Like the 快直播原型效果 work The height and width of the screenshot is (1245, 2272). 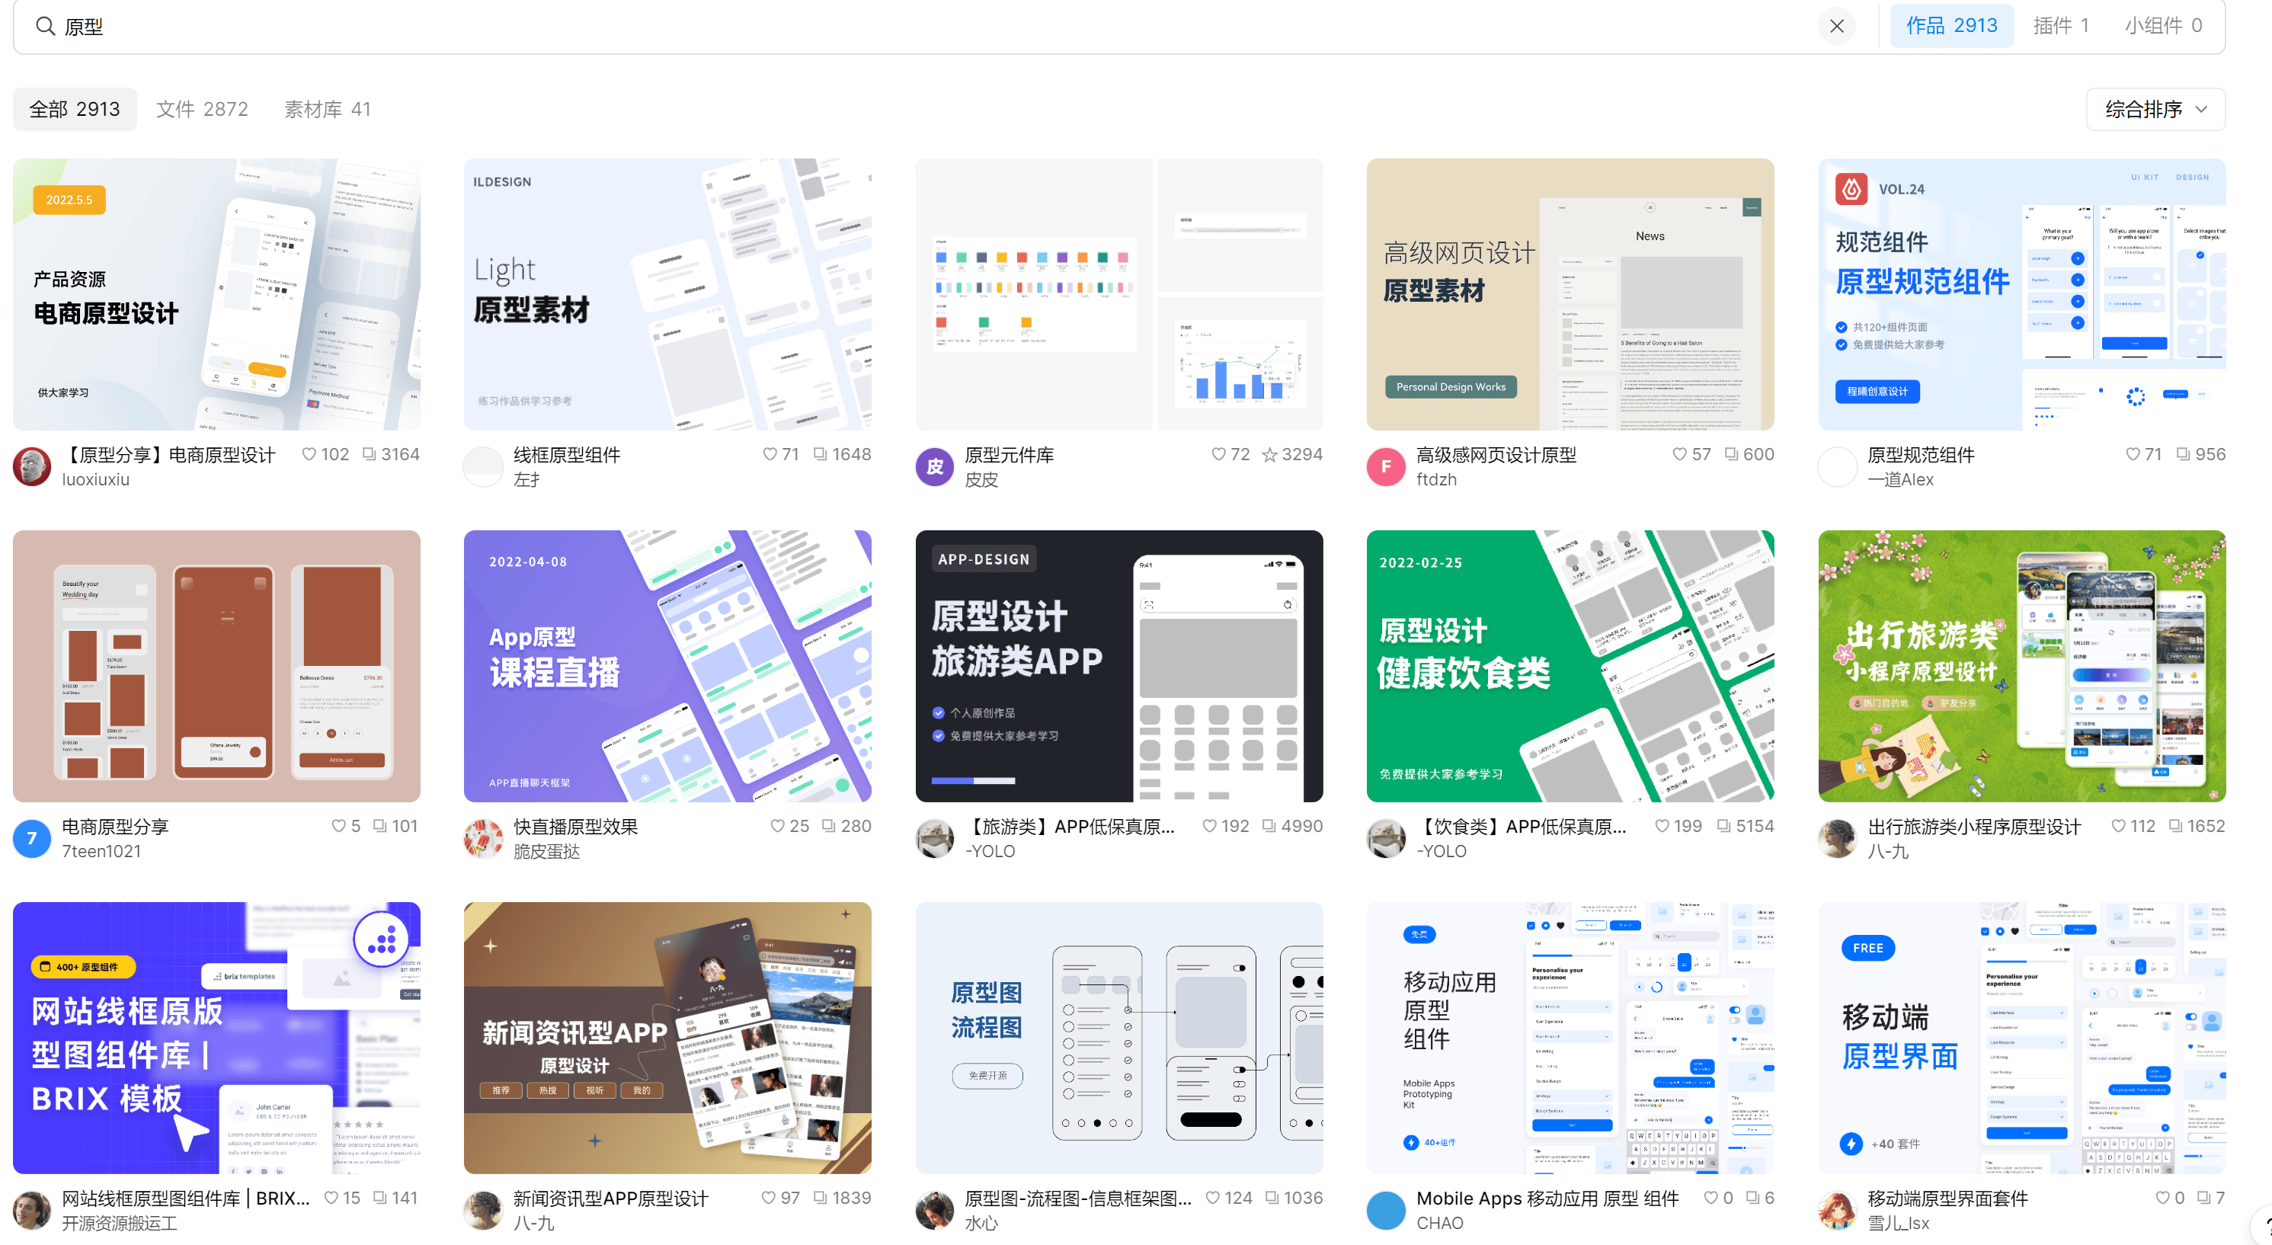(778, 826)
